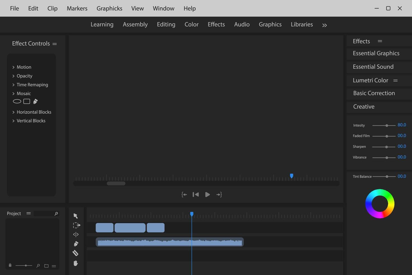Open the View menu
Viewport: 412px width, 275px height.
[138, 8]
